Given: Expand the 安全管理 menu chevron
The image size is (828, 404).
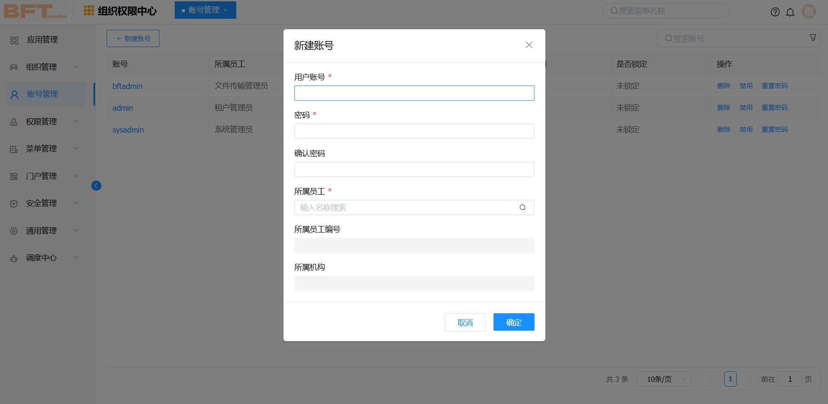Looking at the screenshot, I should point(77,203).
